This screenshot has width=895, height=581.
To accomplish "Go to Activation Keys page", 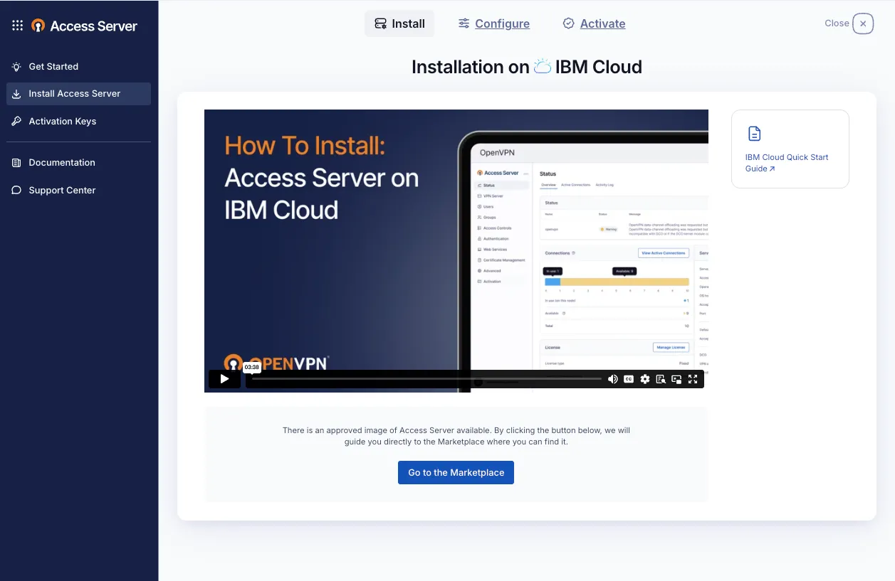I will coord(62,122).
